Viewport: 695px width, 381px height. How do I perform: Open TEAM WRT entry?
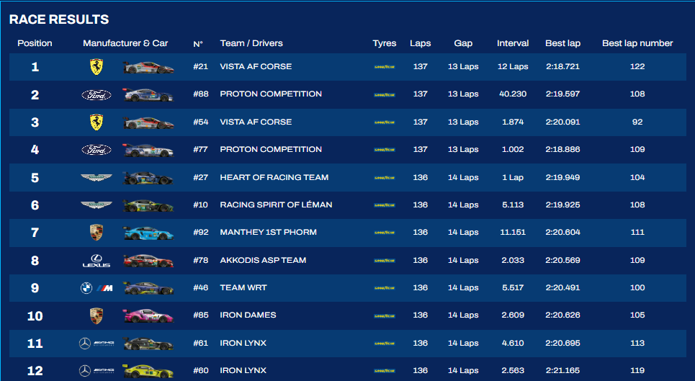(x=243, y=287)
